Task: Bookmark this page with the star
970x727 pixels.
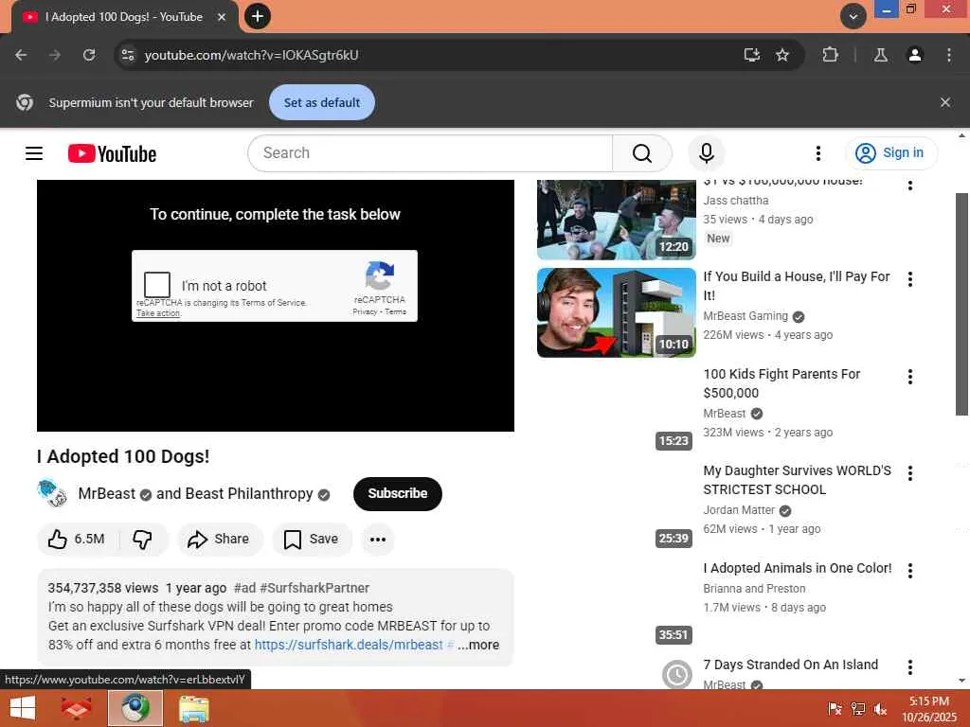Action: click(x=782, y=55)
